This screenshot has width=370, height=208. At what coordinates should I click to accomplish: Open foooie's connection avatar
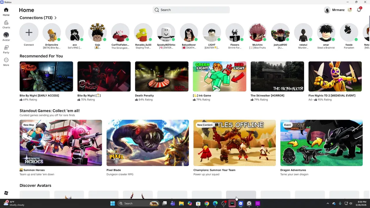349,32
